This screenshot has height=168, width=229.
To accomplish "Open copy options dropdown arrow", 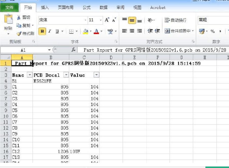I will [x=33, y=26].
